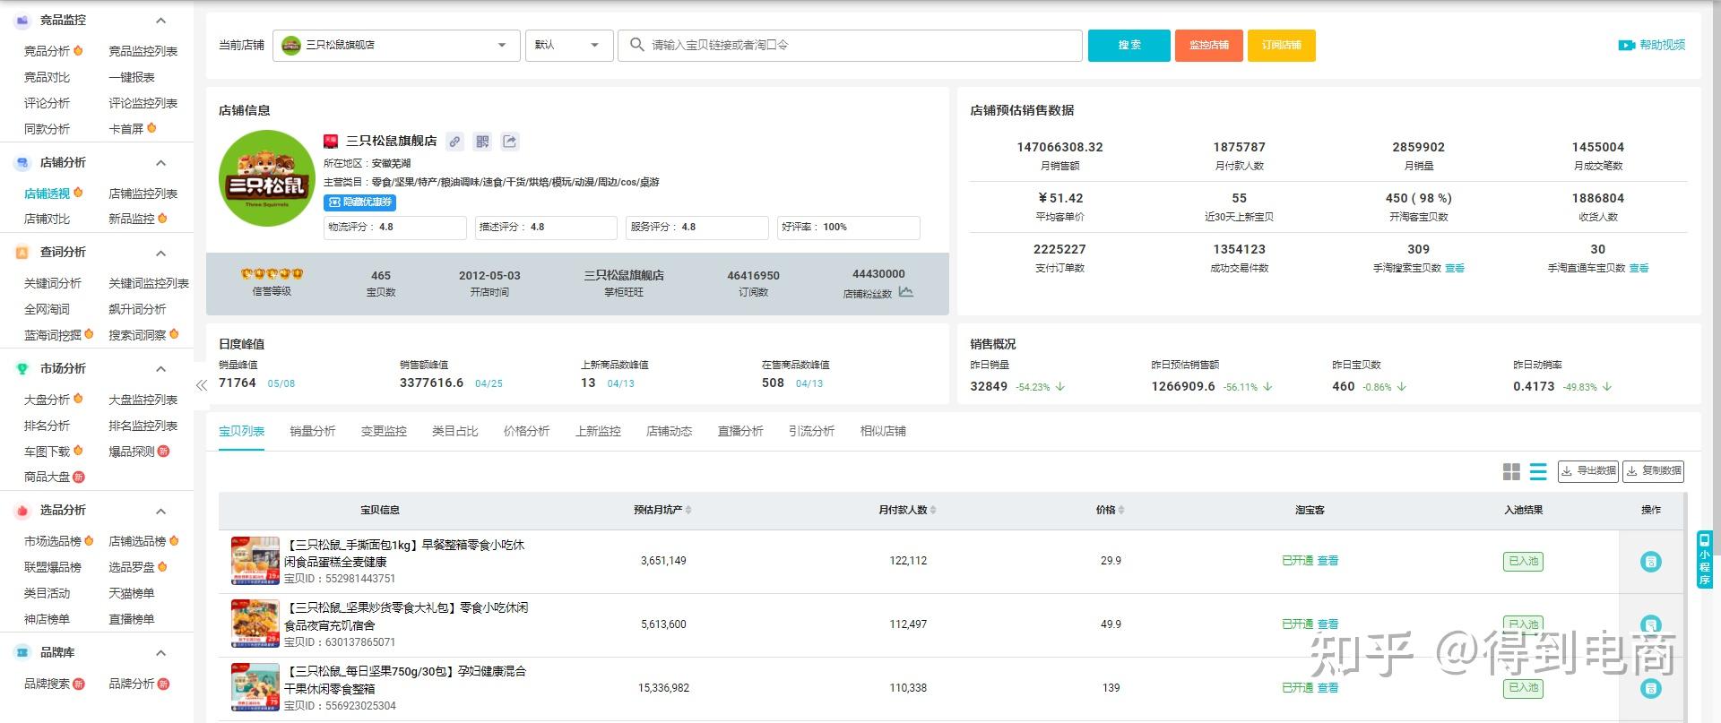The image size is (1721, 723).
Task: Switch to grid view layout
Action: (x=1511, y=471)
